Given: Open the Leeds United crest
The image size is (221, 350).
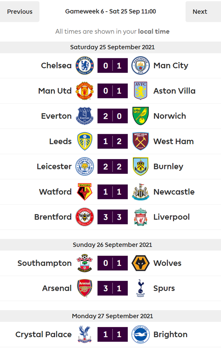Looking at the screenshot, I should (x=85, y=141).
